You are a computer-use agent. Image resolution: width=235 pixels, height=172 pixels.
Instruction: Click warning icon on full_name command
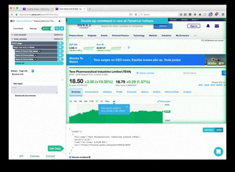40,51
